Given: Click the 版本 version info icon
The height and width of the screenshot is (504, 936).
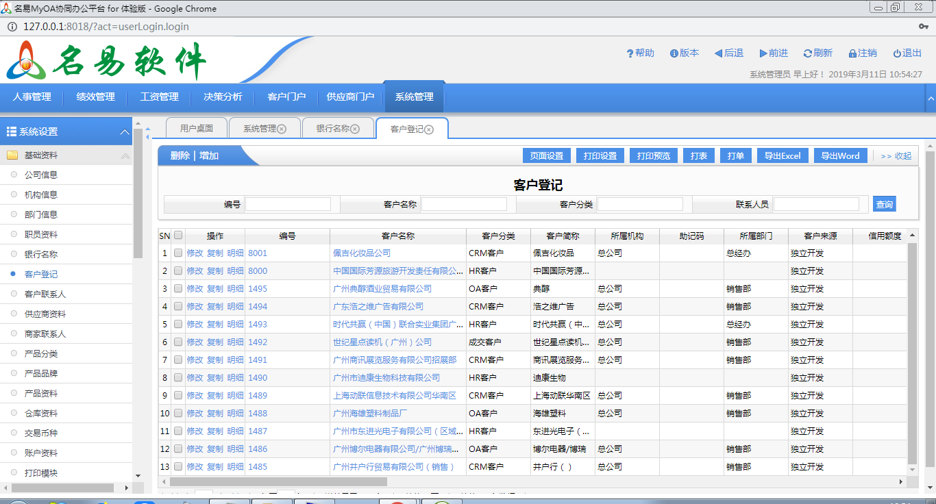Looking at the screenshot, I should (674, 53).
